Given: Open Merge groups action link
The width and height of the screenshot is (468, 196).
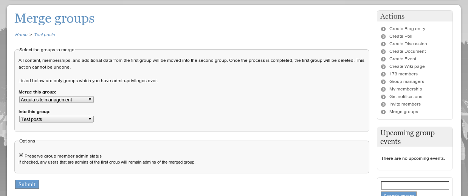Looking at the screenshot, I should [404, 112].
